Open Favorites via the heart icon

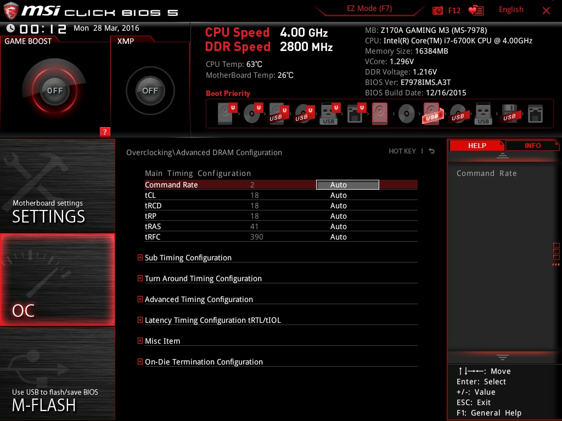click(475, 9)
